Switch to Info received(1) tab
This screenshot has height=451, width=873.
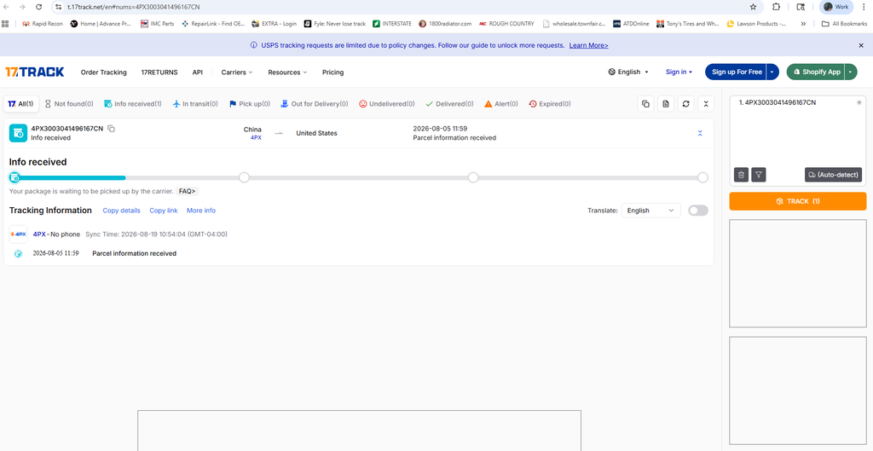tap(132, 103)
